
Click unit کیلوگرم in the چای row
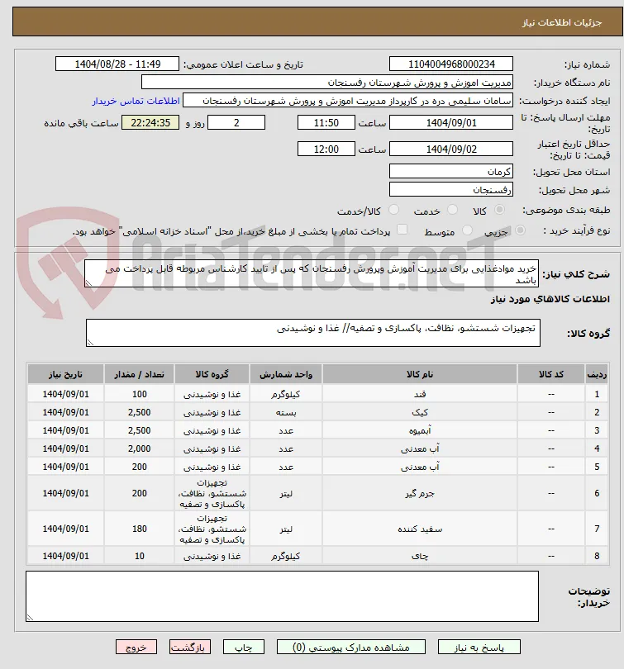(286, 556)
